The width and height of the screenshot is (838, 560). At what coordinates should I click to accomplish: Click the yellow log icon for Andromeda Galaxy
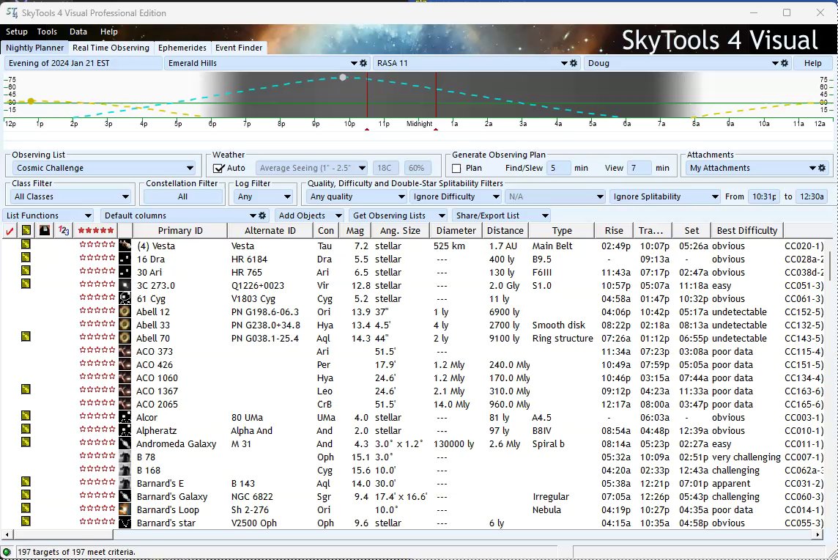(x=26, y=443)
